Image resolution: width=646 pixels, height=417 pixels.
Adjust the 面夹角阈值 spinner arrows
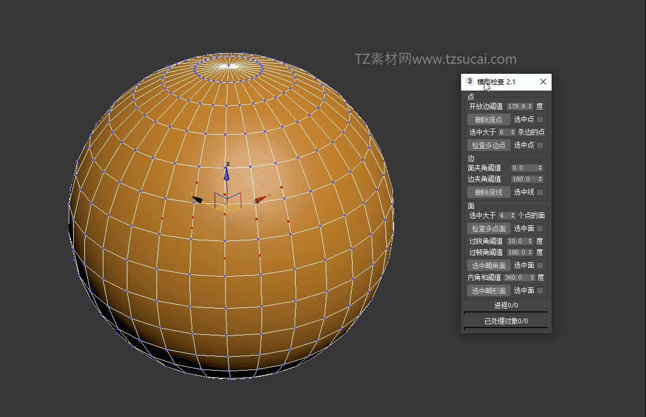pos(540,168)
